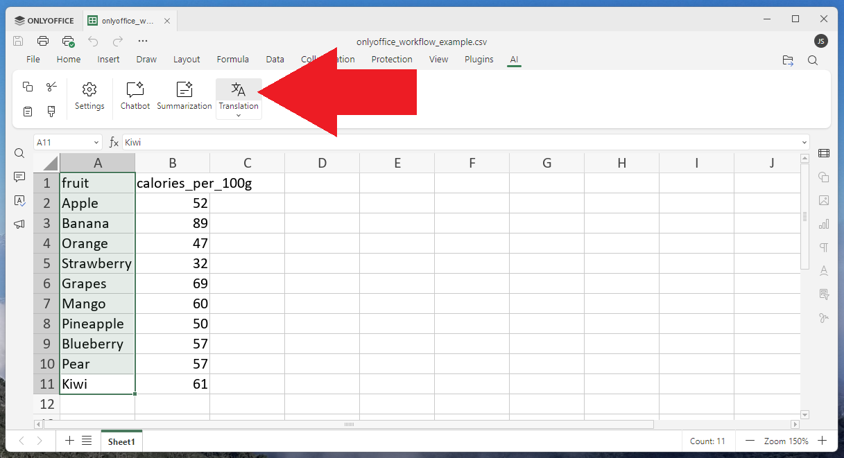
Task: Open AI plugin Settings
Action: point(89,96)
